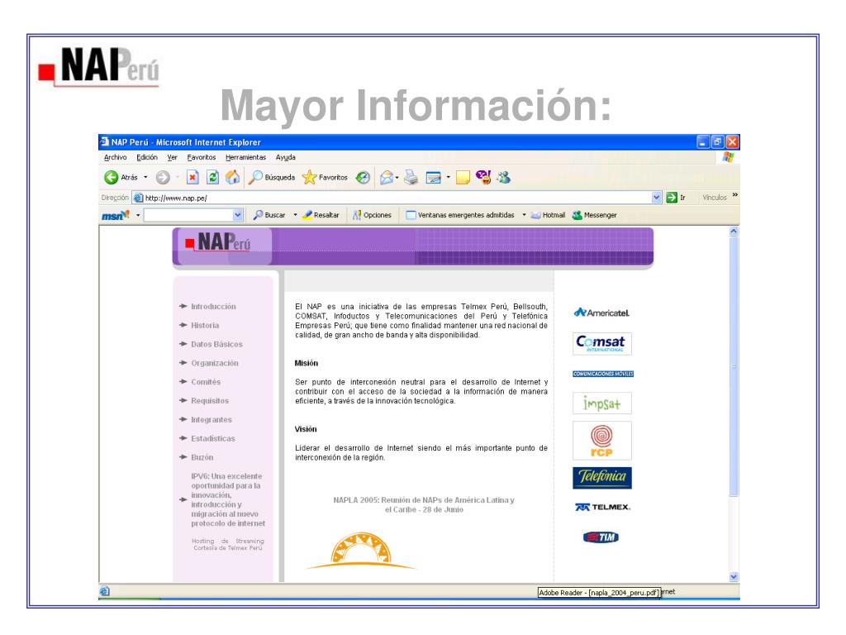Click the NAP Perú banner logo on the webpage
Image resolution: width=846 pixels, height=635 pixels.
(x=218, y=243)
